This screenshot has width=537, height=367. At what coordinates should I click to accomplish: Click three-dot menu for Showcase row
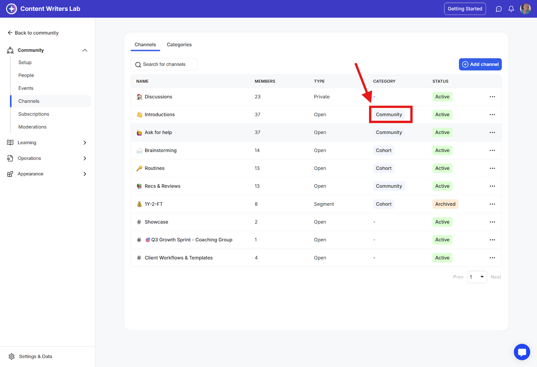pyautogui.click(x=492, y=222)
